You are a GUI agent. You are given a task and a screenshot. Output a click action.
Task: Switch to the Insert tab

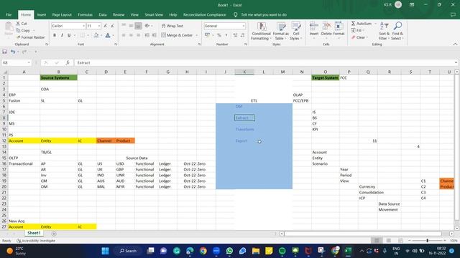pos(42,14)
